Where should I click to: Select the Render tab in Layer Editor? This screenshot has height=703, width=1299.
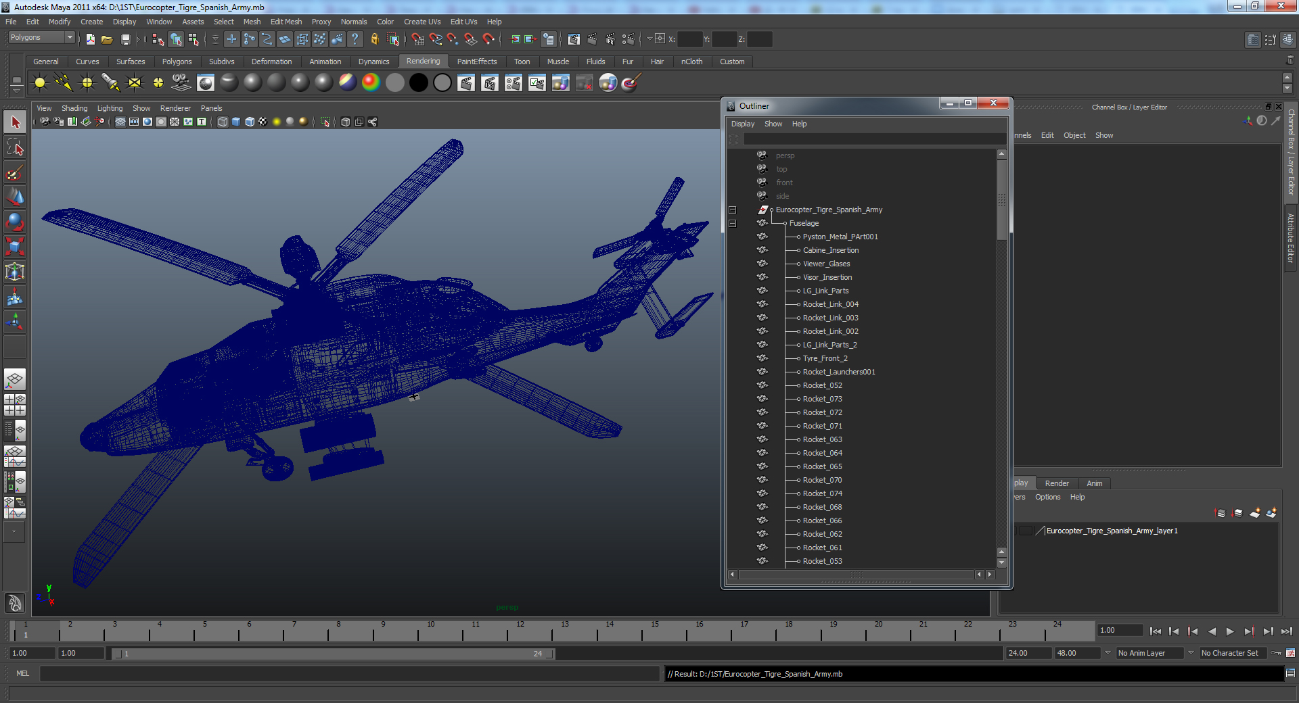click(x=1057, y=483)
